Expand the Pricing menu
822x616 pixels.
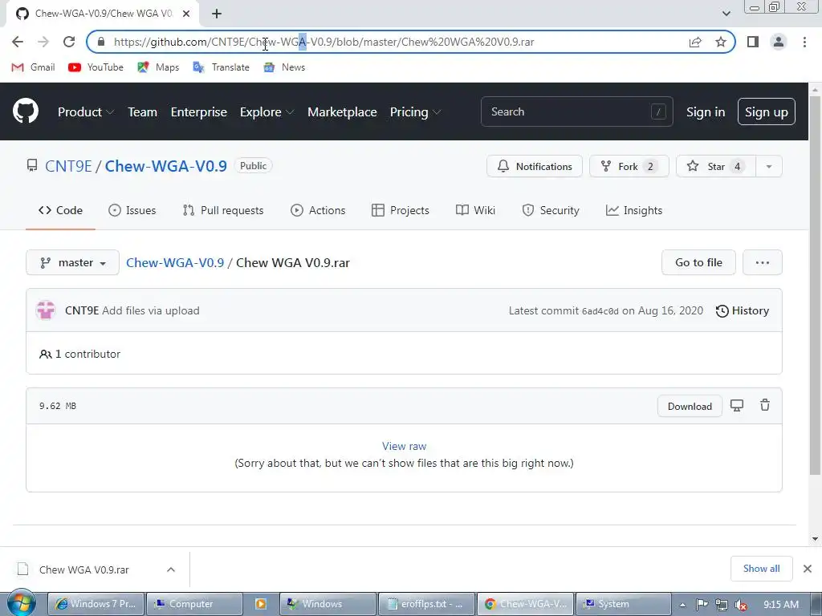pos(415,111)
